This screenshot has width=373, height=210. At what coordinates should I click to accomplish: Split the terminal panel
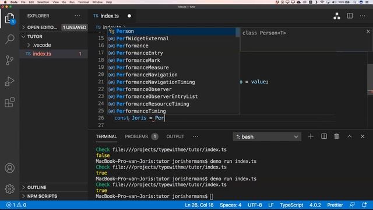(x=324, y=136)
